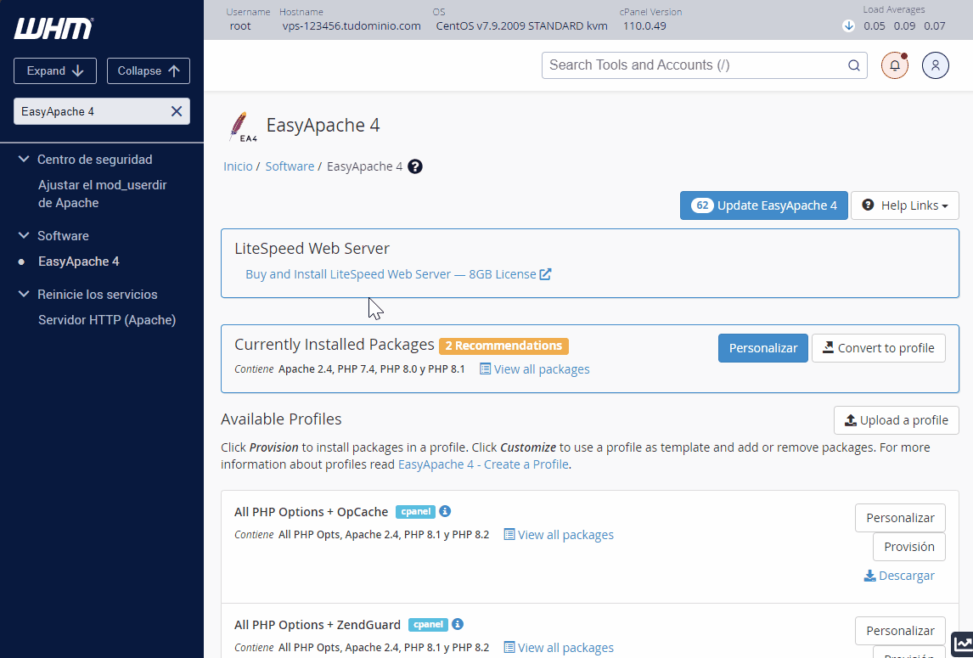
Task: Go to Inicio breadcrumb link
Action: [x=238, y=166]
